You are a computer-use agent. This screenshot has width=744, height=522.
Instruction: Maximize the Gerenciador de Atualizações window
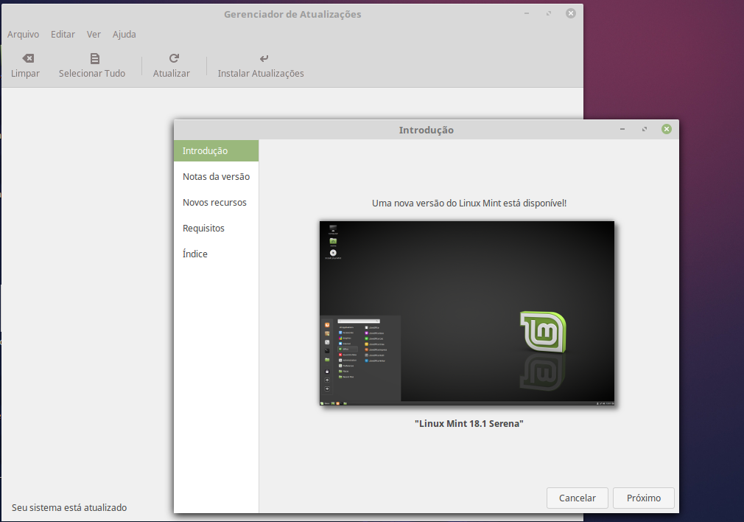point(548,13)
